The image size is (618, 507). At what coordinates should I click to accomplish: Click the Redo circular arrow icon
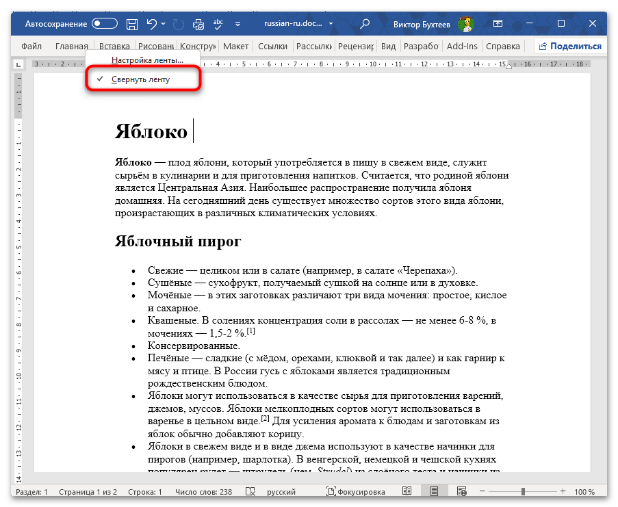[179, 24]
